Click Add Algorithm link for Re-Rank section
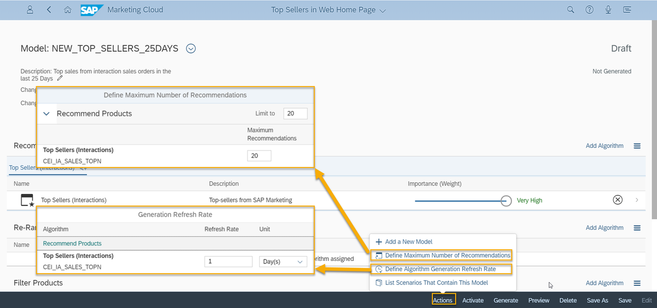 [x=605, y=228]
